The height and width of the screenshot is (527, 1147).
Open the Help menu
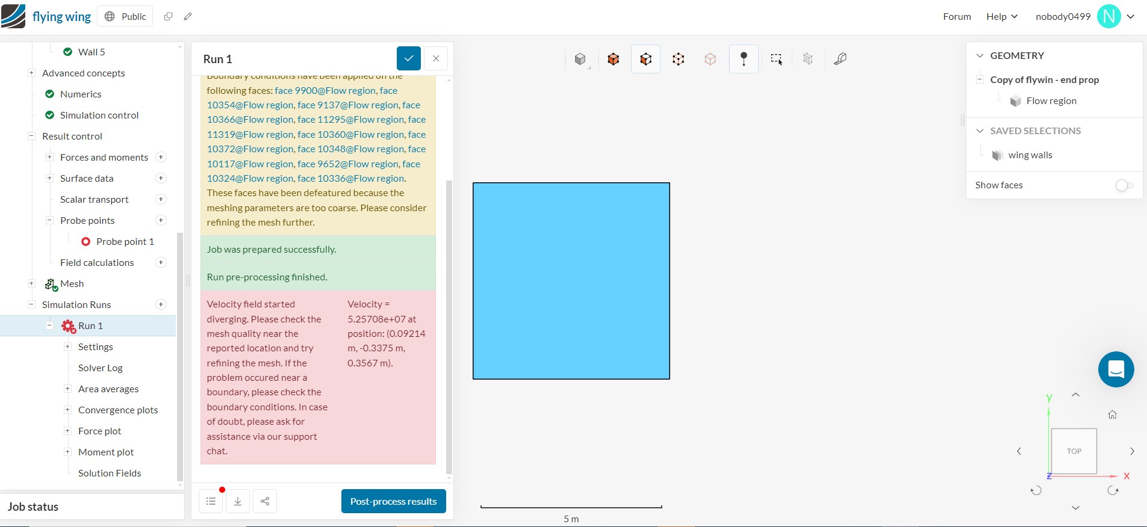[1002, 16]
